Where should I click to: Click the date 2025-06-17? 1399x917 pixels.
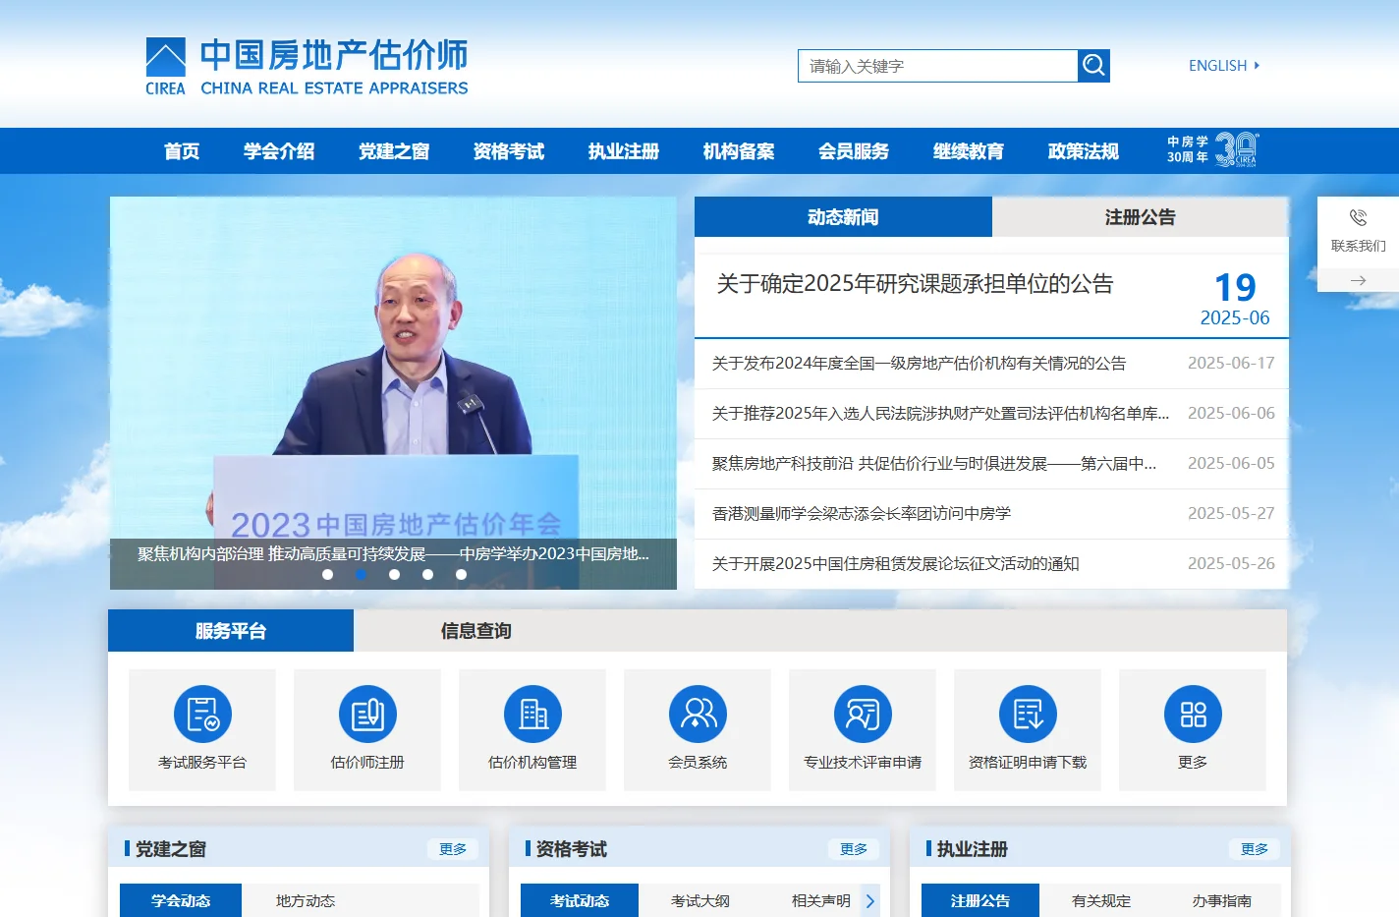click(x=1231, y=364)
